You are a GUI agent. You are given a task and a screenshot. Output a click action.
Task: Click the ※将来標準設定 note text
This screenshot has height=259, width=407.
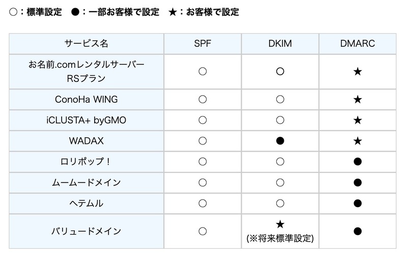280,238
